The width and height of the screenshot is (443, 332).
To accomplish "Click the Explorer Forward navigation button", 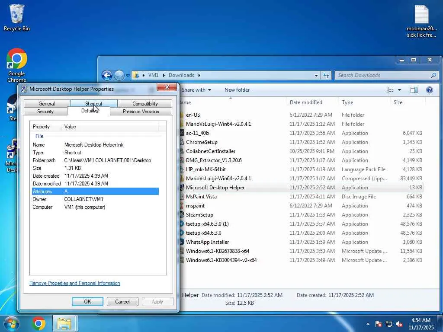I will coord(119,75).
